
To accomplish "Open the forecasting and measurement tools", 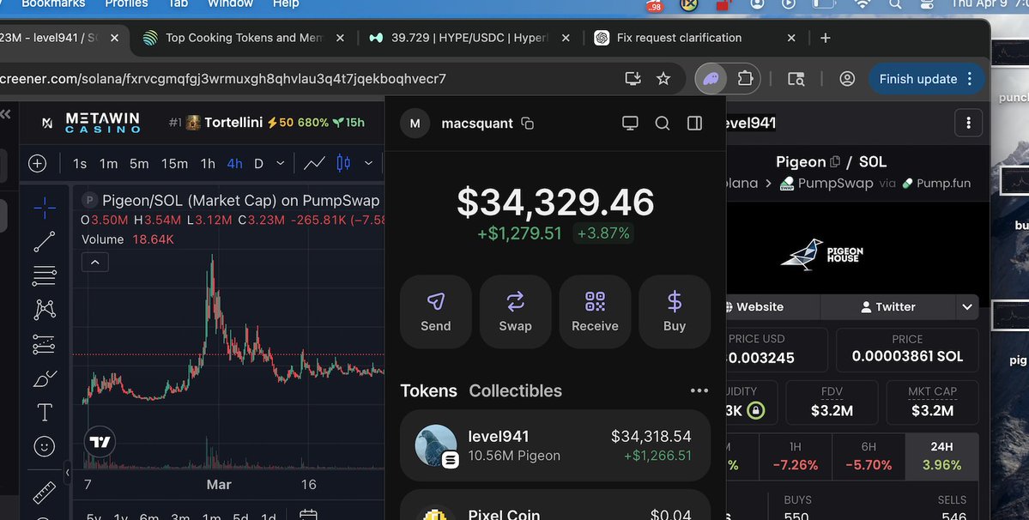I will pyautogui.click(x=45, y=344).
